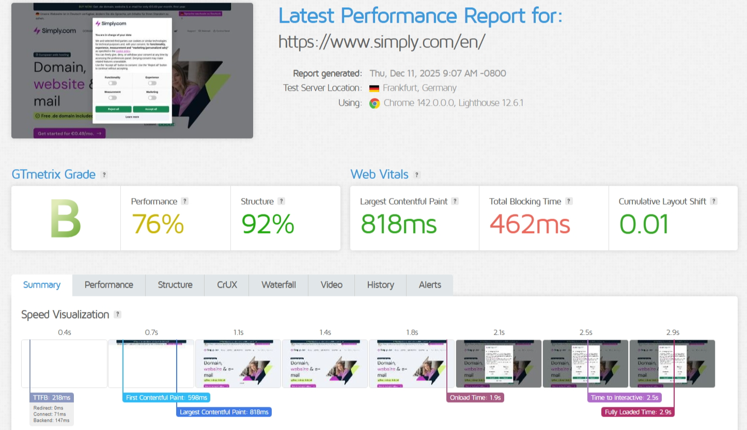
Task: Click the 92% structure score
Action: coord(268,224)
